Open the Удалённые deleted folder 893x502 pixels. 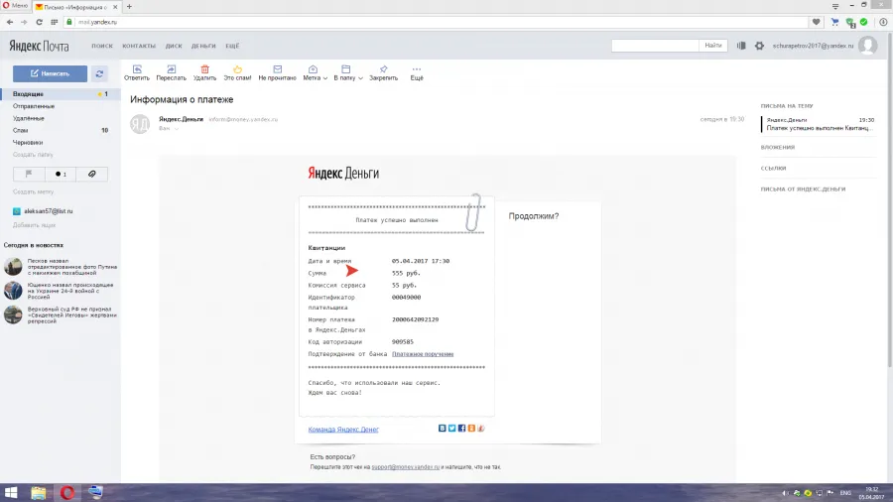click(29, 118)
